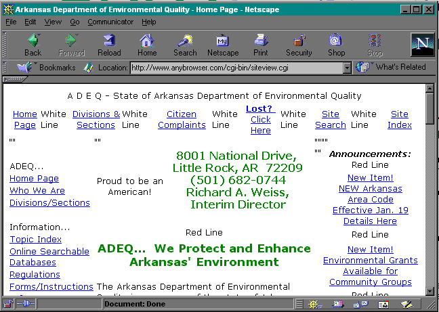Image resolution: width=439 pixels, height=312 pixels.
Task: Click the Shop toolbar button
Action: click(336, 45)
